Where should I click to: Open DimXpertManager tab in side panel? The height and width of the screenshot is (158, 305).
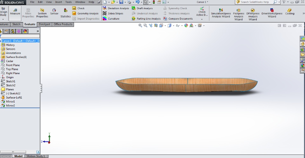pyautogui.click(x=19, y=31)
